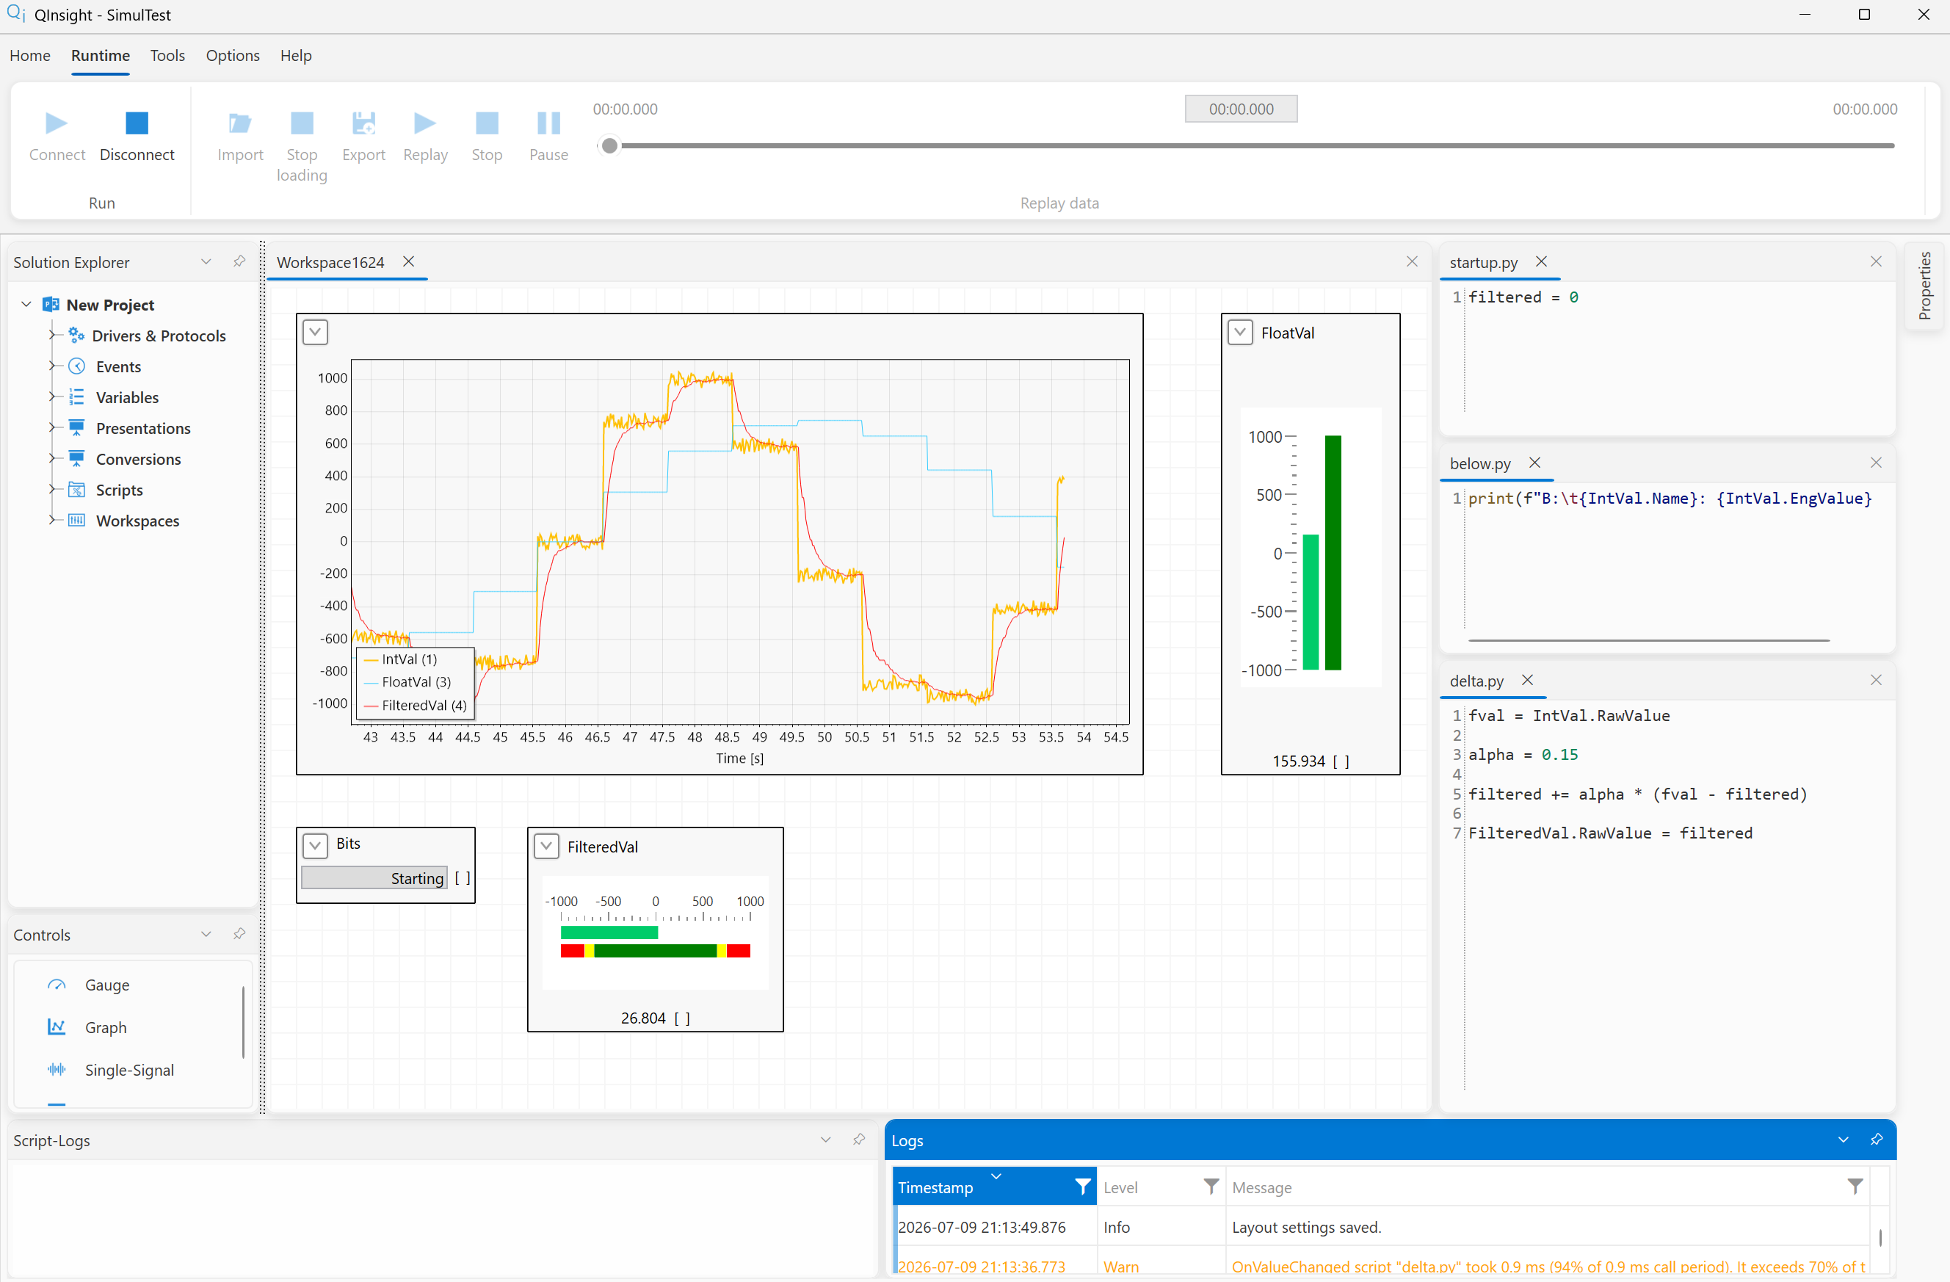Open the Bits widget dropdown
Image resolution: width=1950 pixels, height=1282 pixels.
coord(316,844)
